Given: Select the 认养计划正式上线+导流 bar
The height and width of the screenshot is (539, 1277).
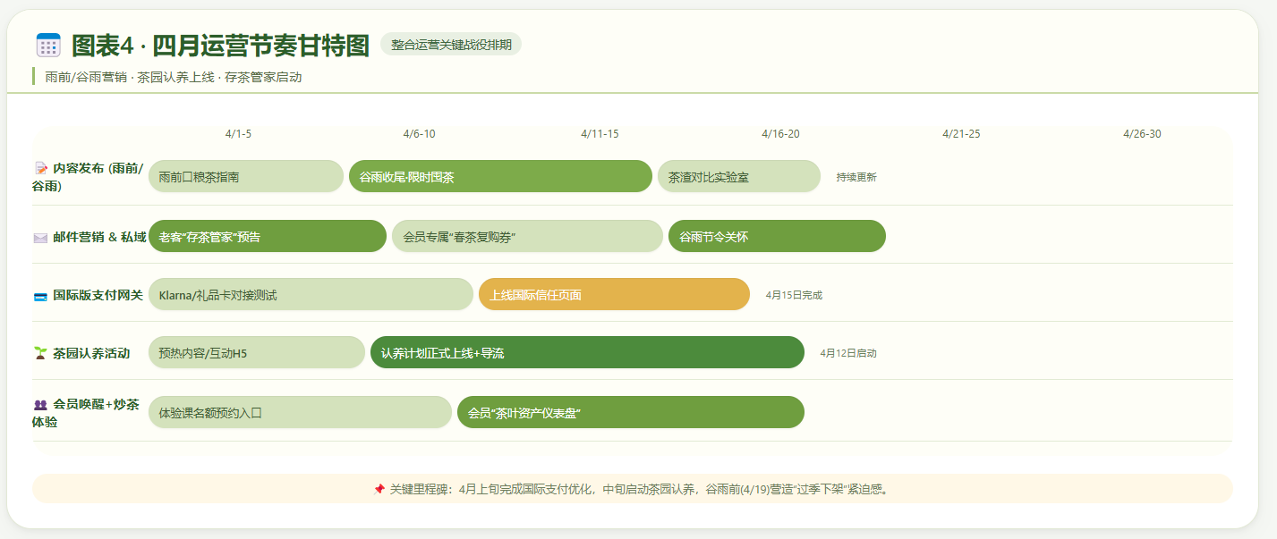Looking at the screenshot, I should (x=587, y=353).
